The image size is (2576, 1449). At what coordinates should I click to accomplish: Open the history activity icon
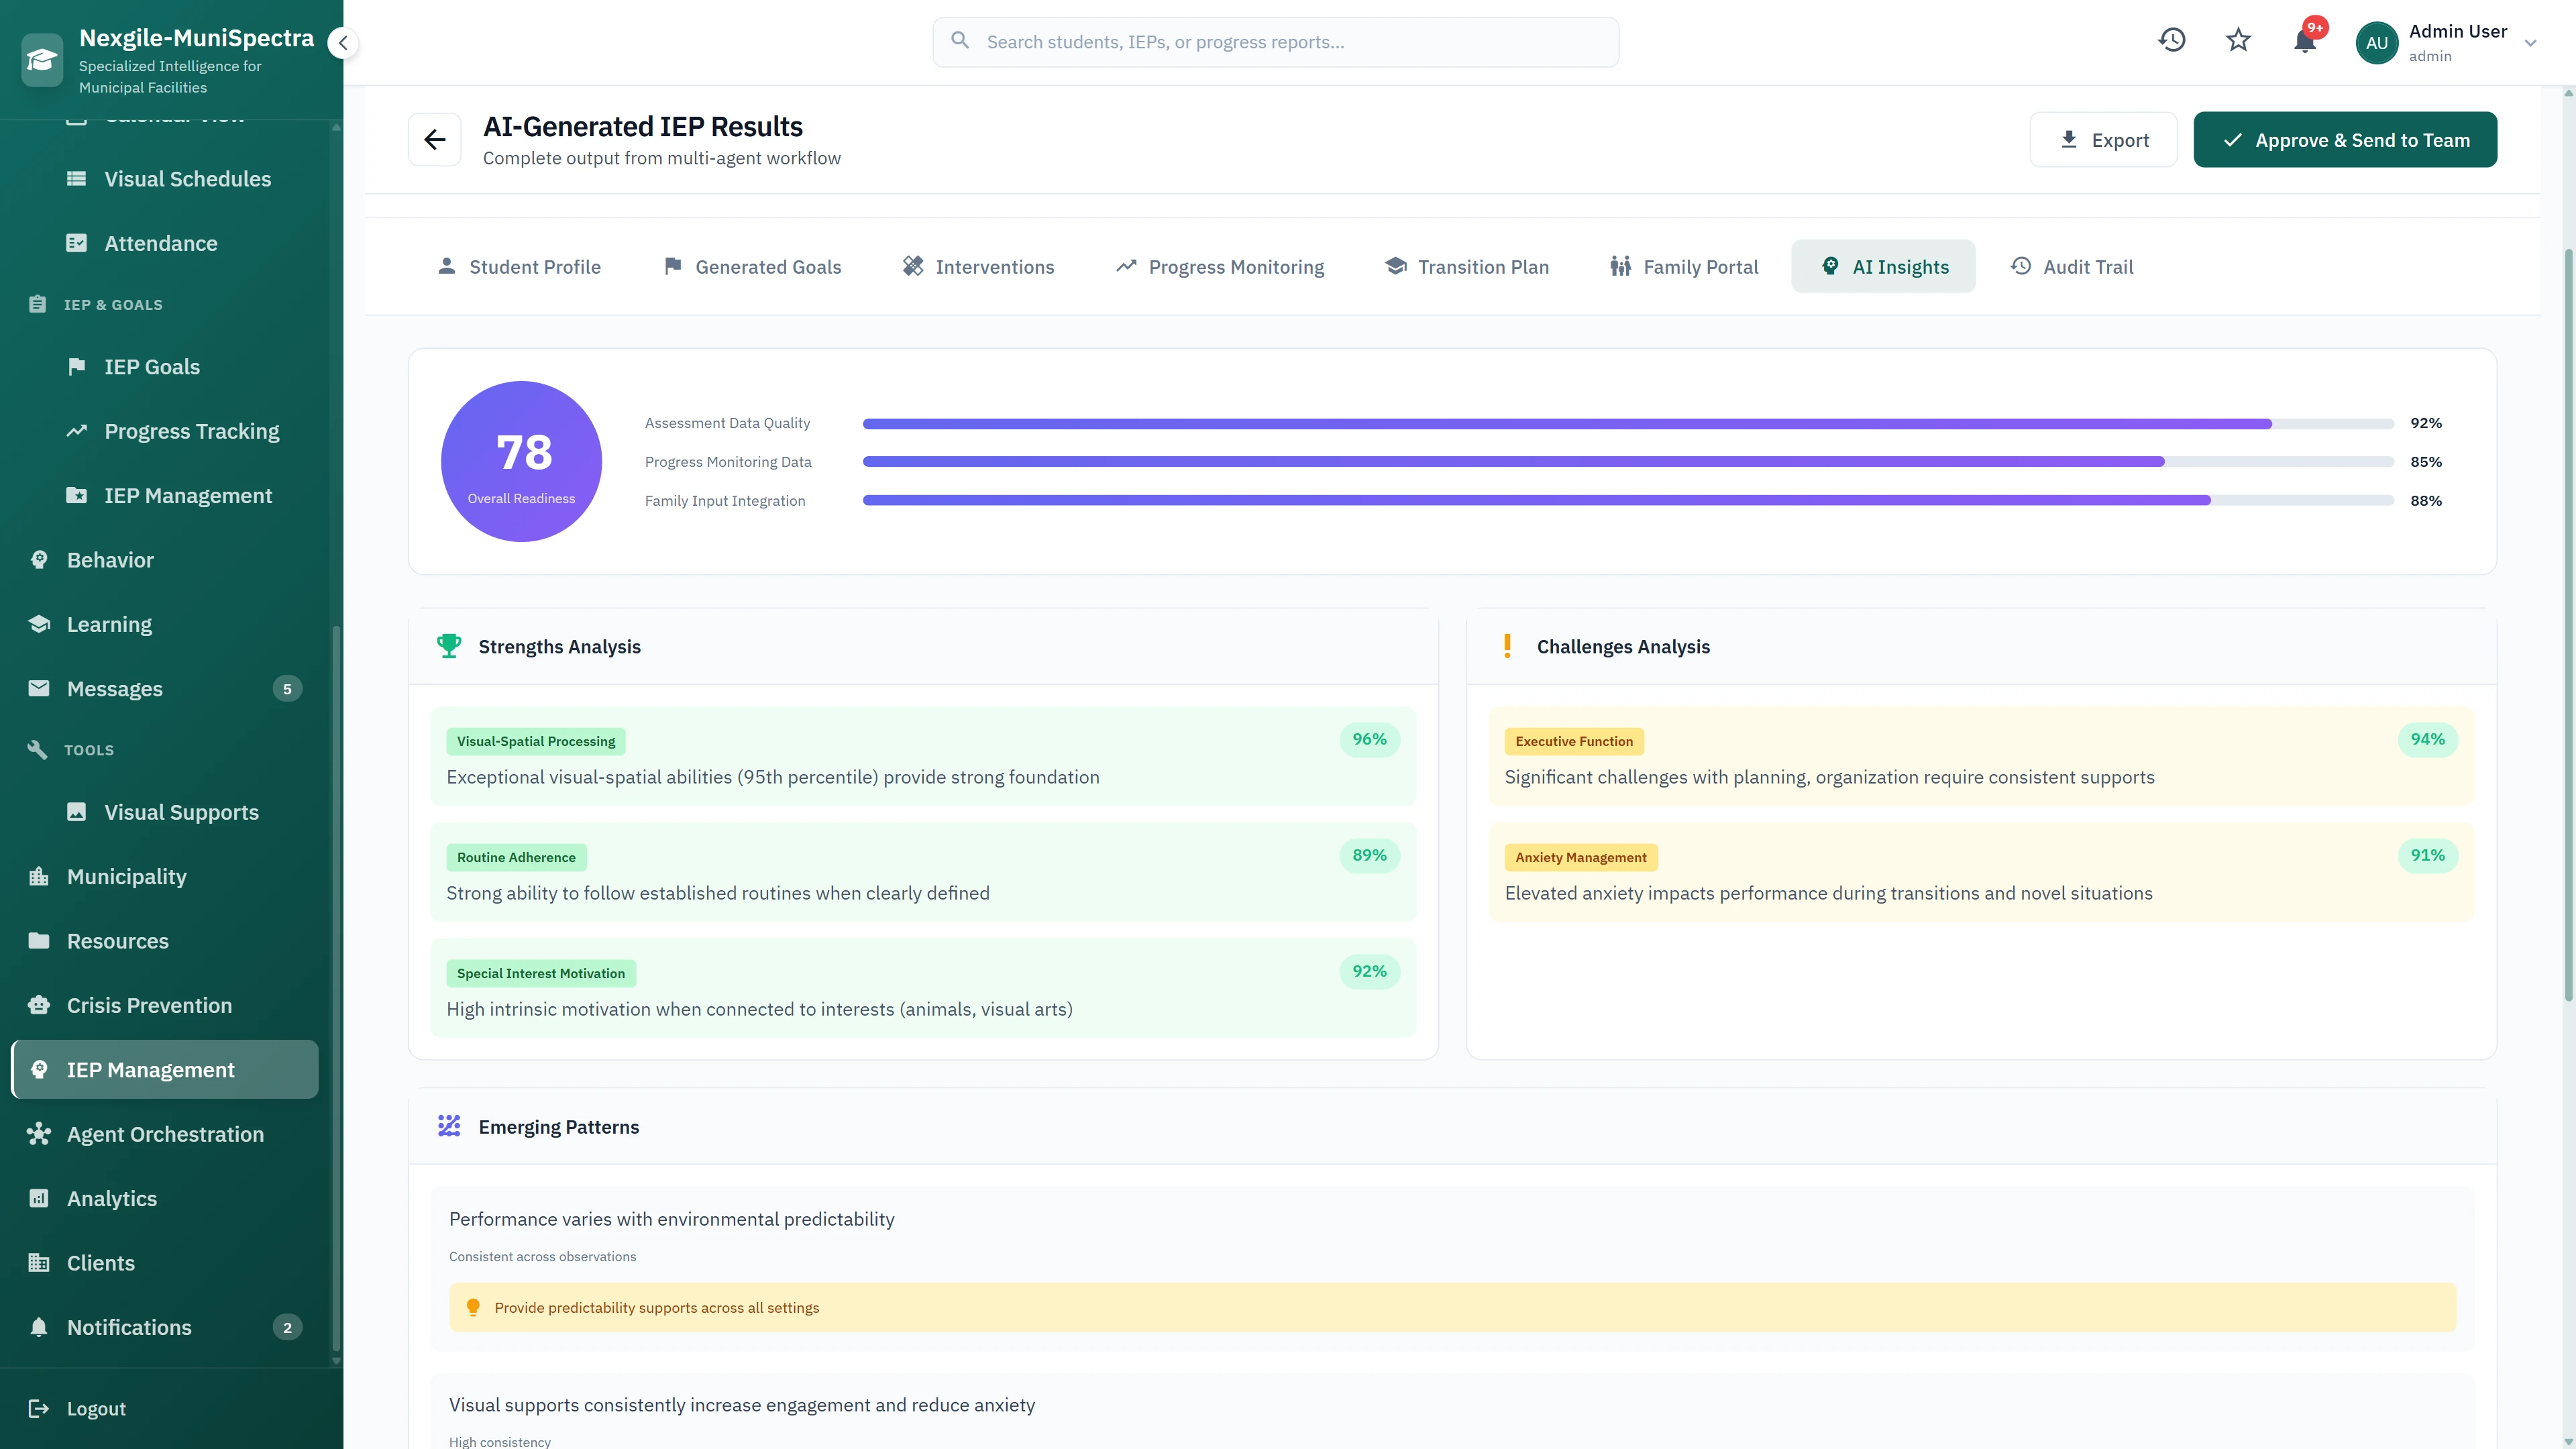click(2171, 40)
